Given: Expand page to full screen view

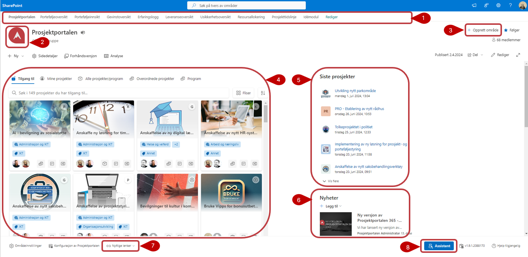Looking at the screenshot, I should 518,55.
